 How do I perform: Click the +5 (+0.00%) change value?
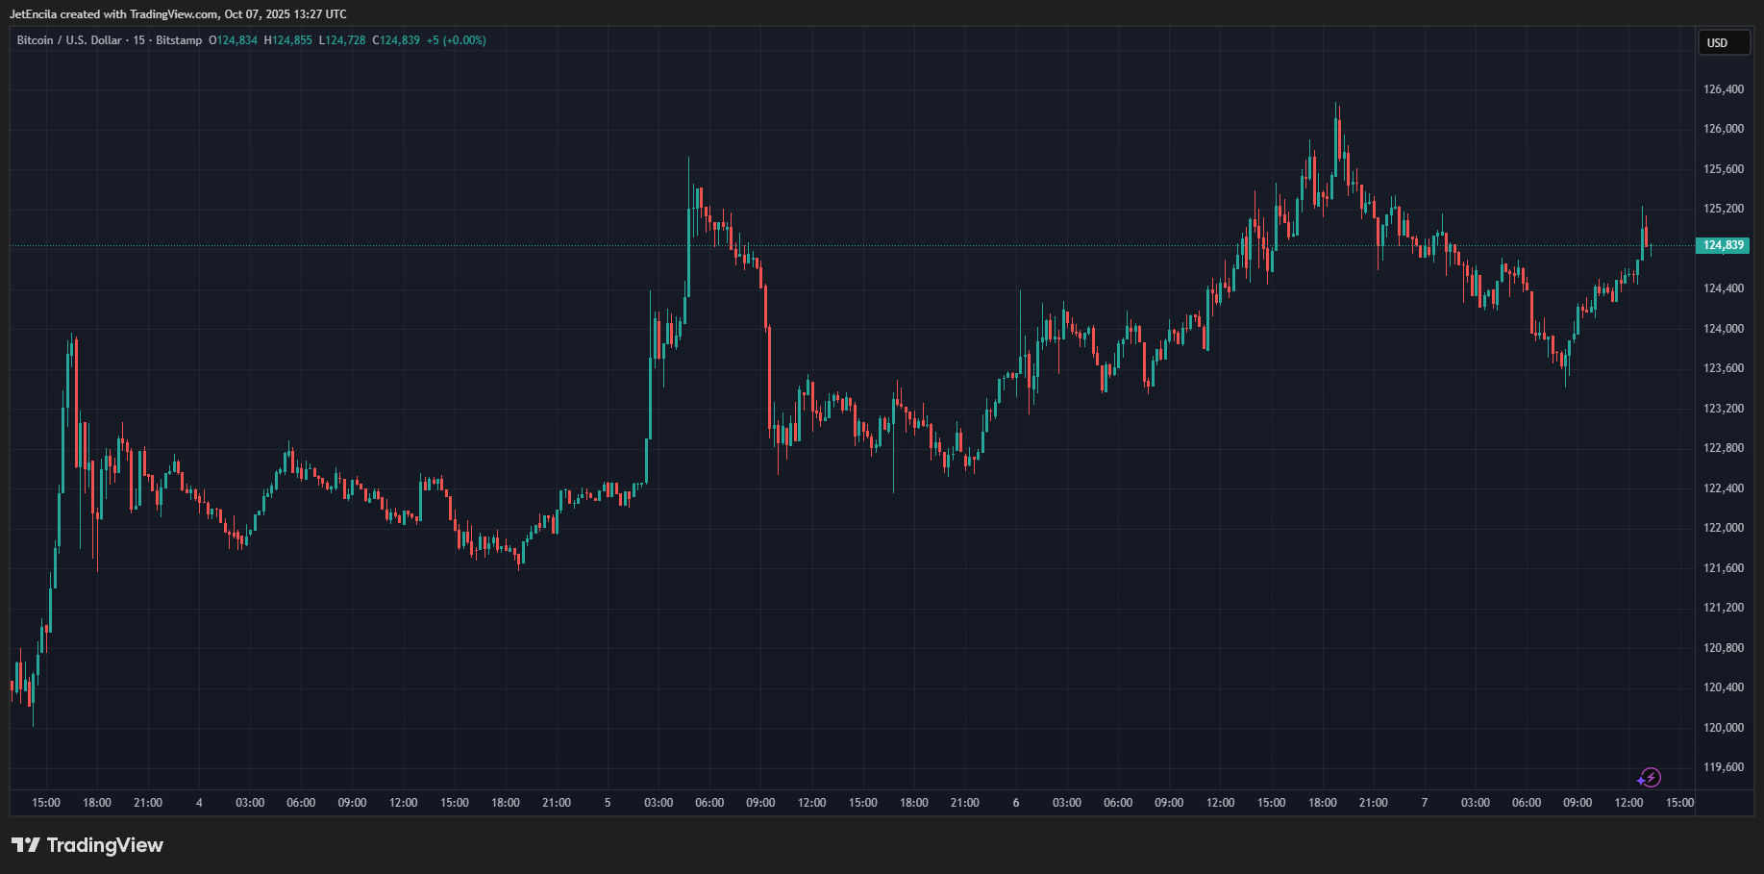point(457,40)
